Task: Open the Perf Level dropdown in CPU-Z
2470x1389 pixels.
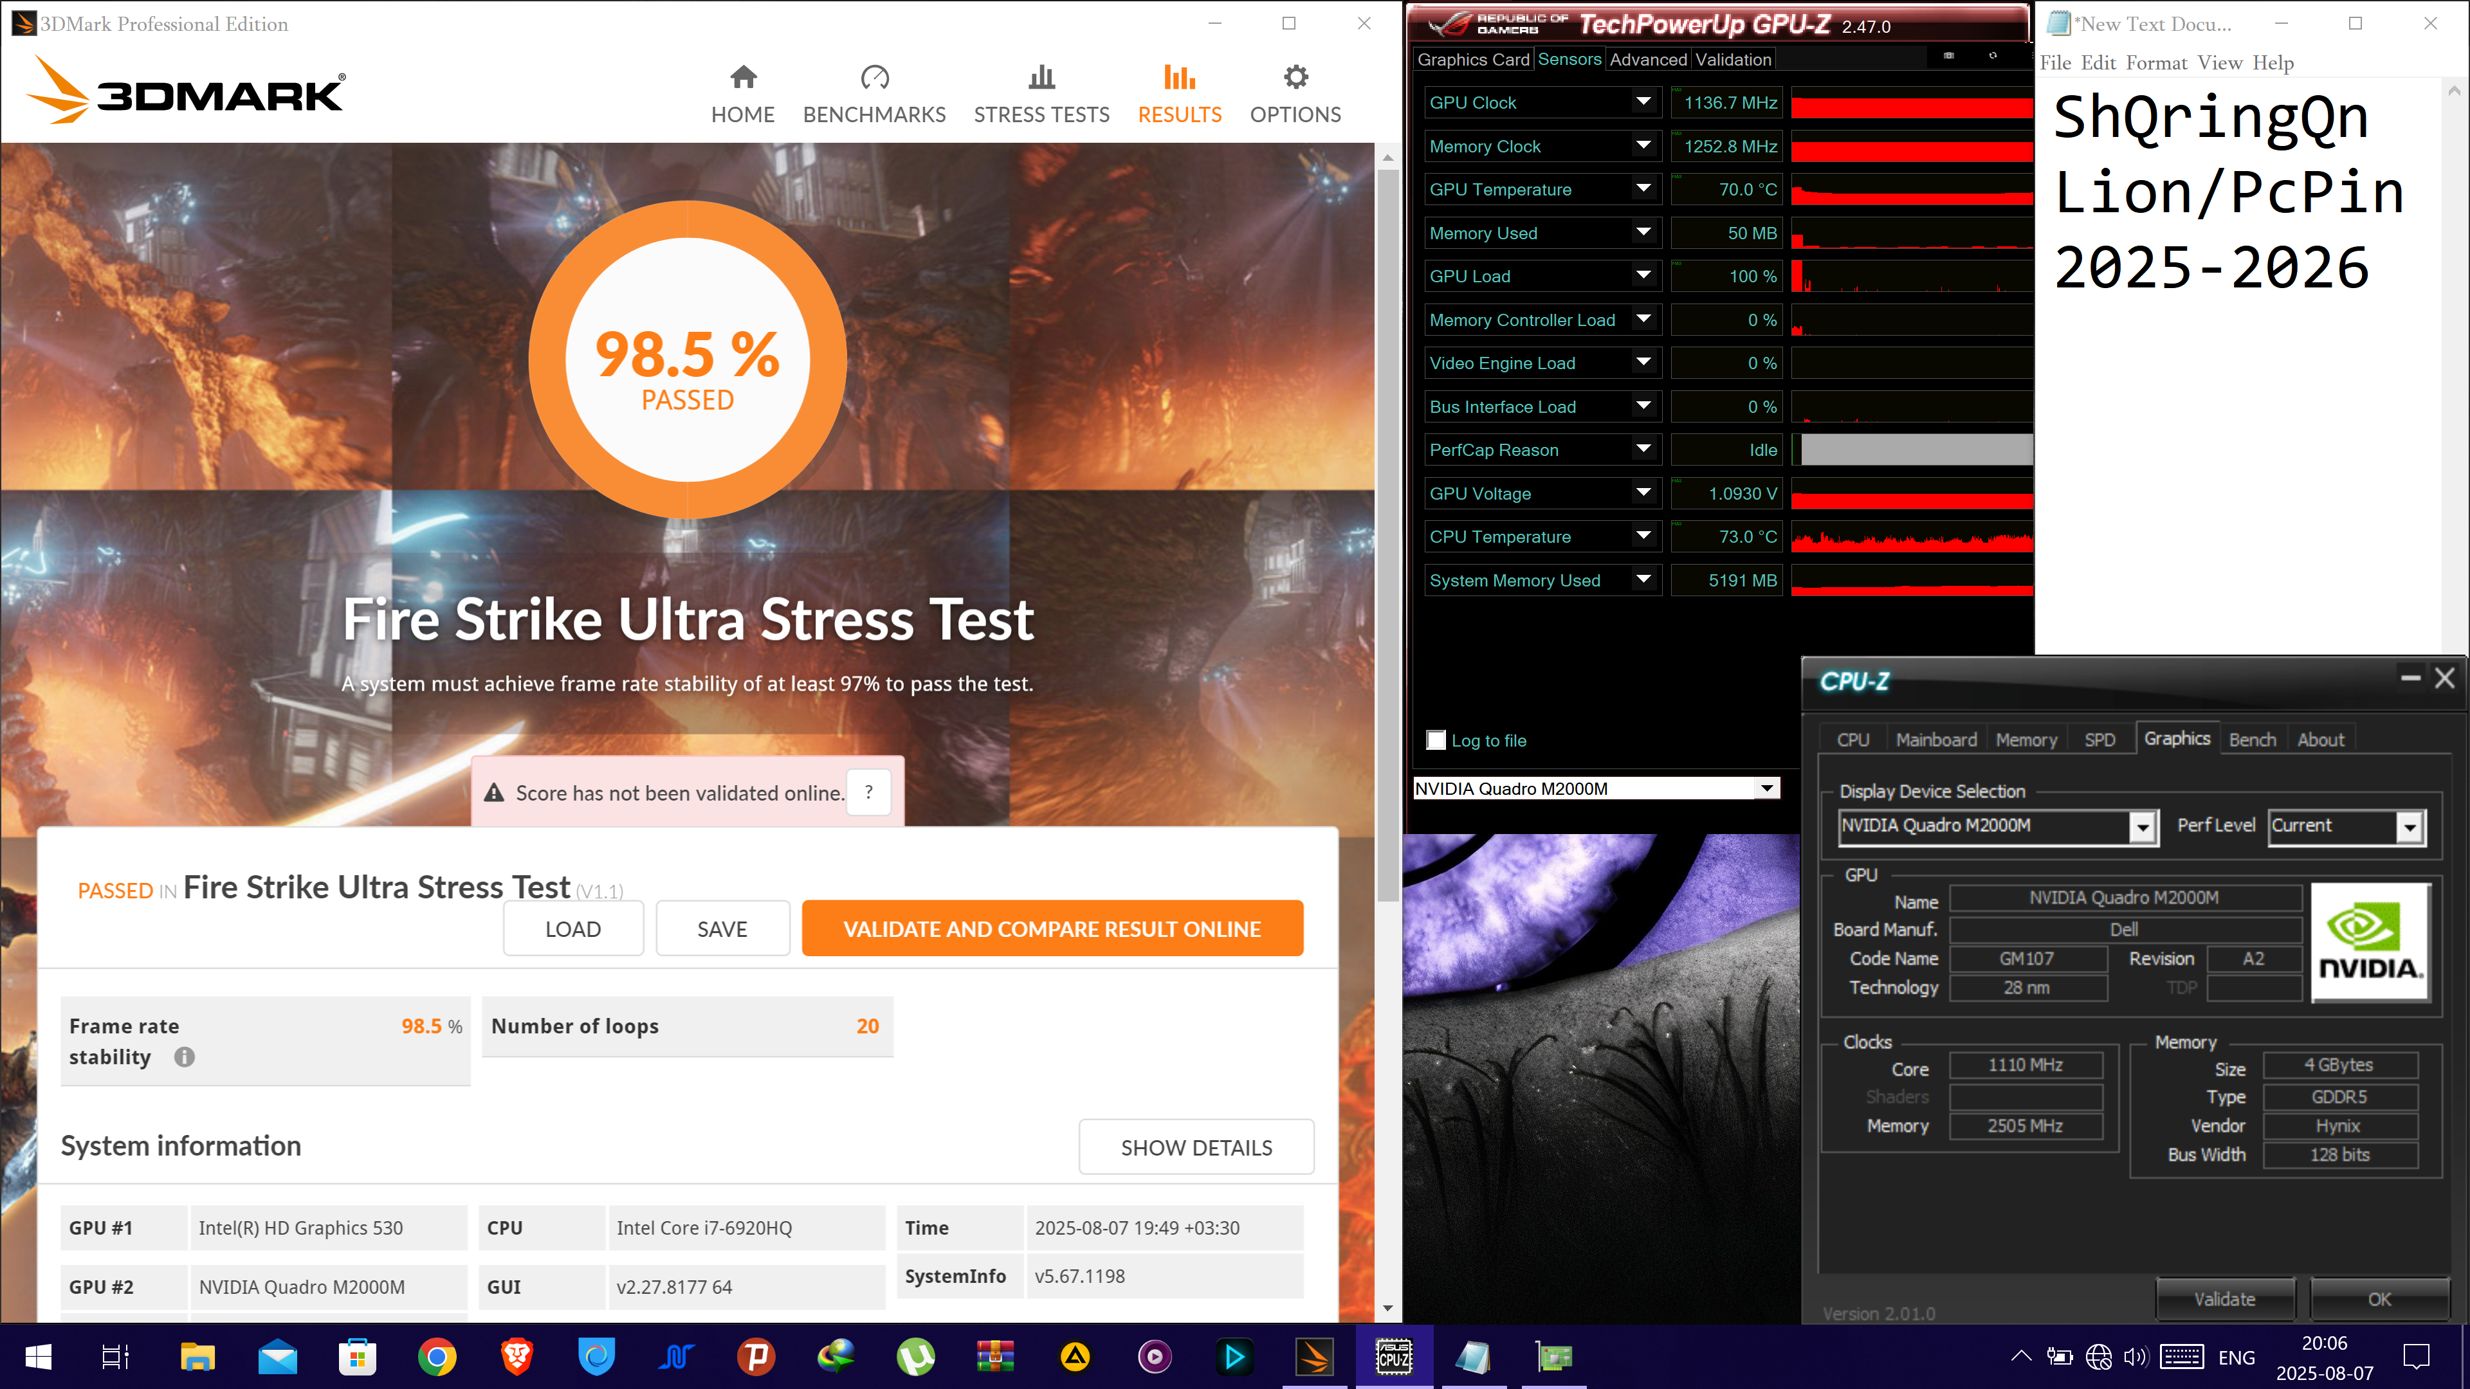Action: point(2410,826)
